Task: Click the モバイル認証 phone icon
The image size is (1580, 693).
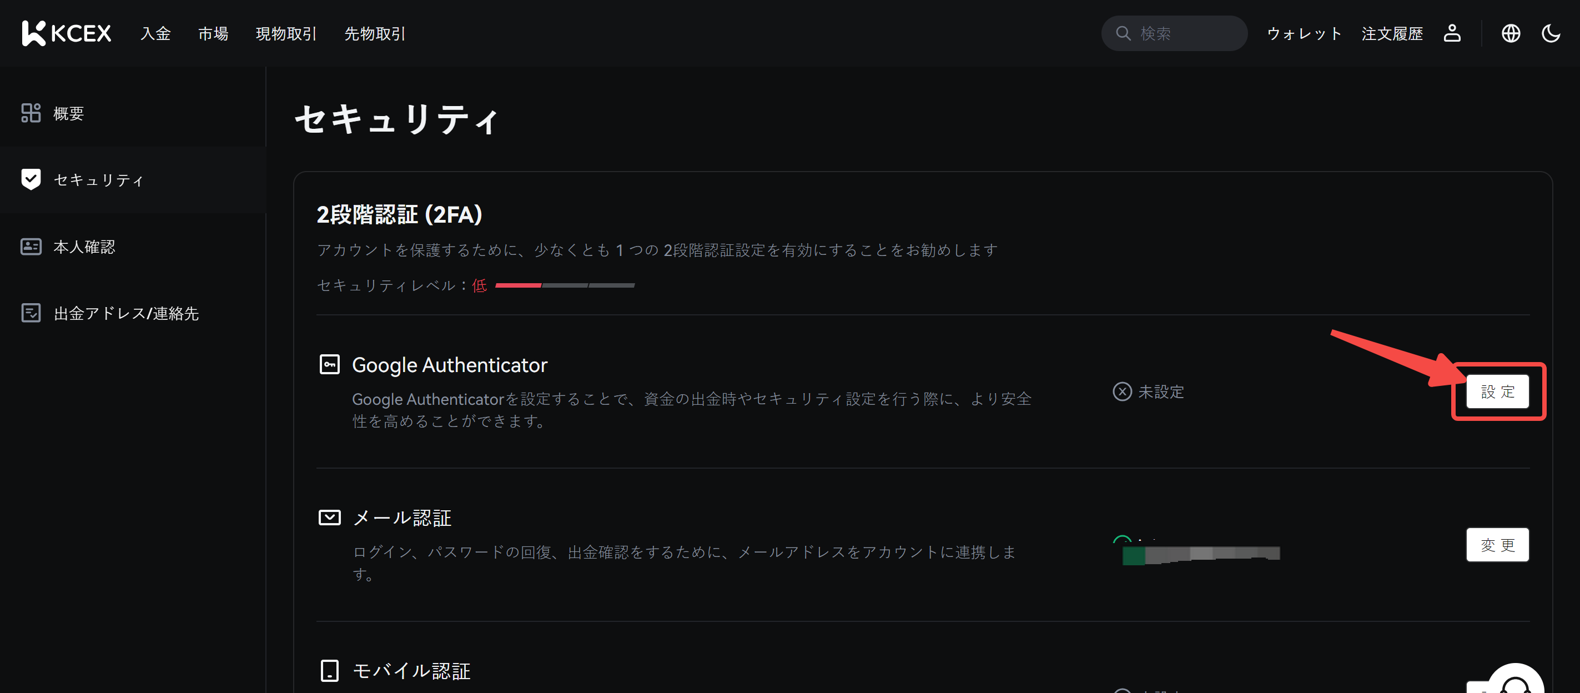Action: pos(329,670)
